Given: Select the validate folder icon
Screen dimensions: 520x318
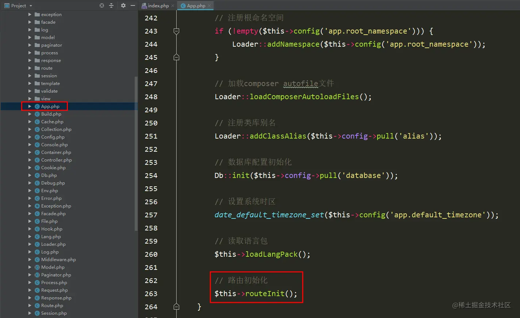Looking at the screenshot, I should coord(37,91).
